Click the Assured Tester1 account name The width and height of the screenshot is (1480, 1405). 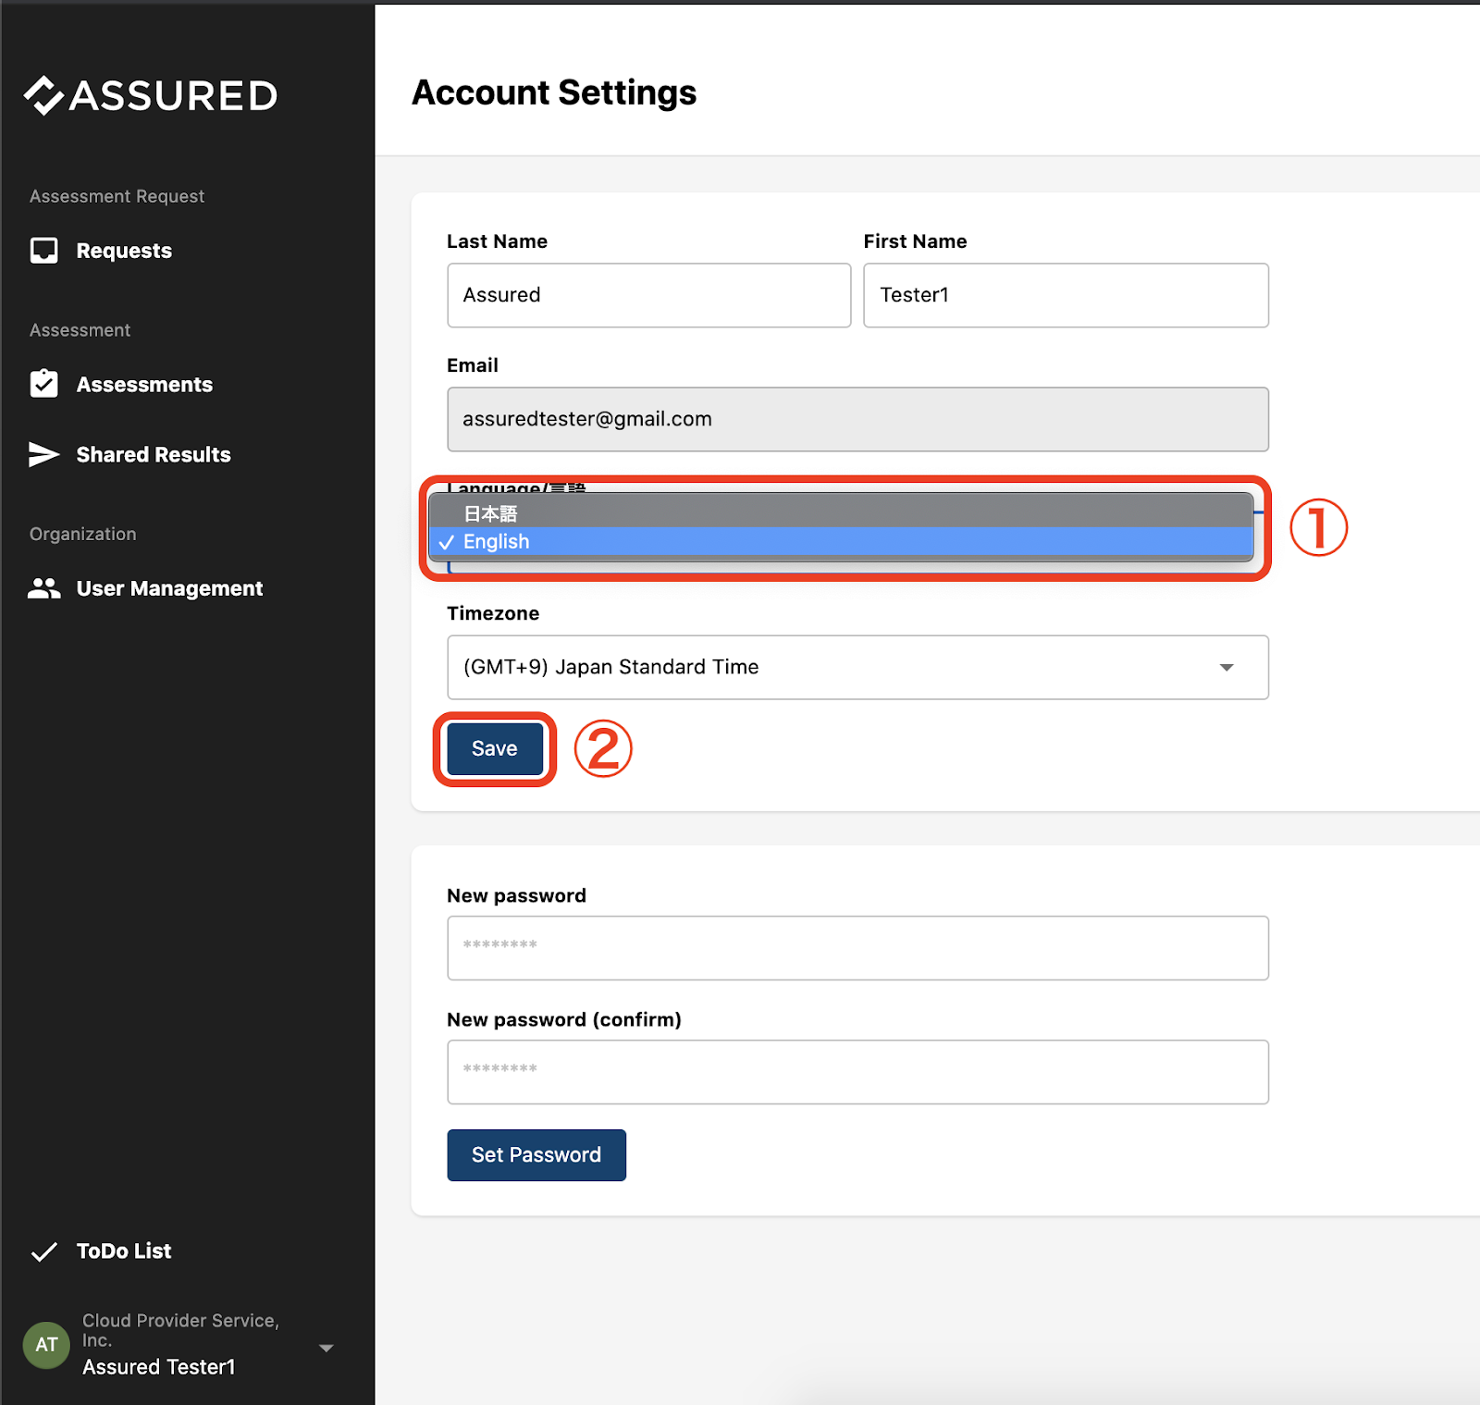pyautogui.click(x=158, y=1367)
